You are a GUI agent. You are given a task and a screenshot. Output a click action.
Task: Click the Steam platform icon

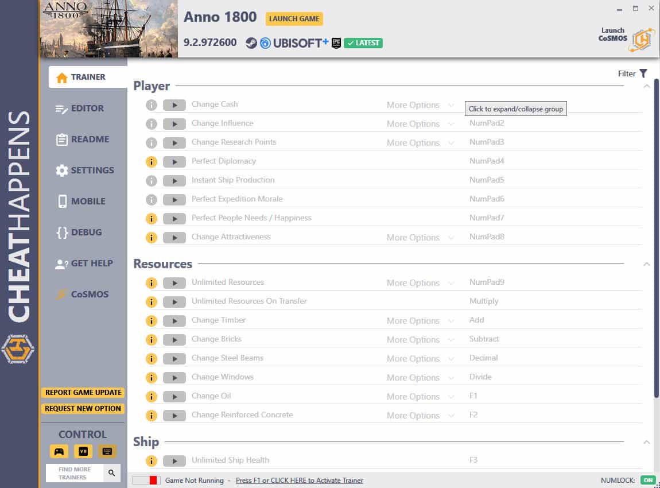(x=251, y=43)
